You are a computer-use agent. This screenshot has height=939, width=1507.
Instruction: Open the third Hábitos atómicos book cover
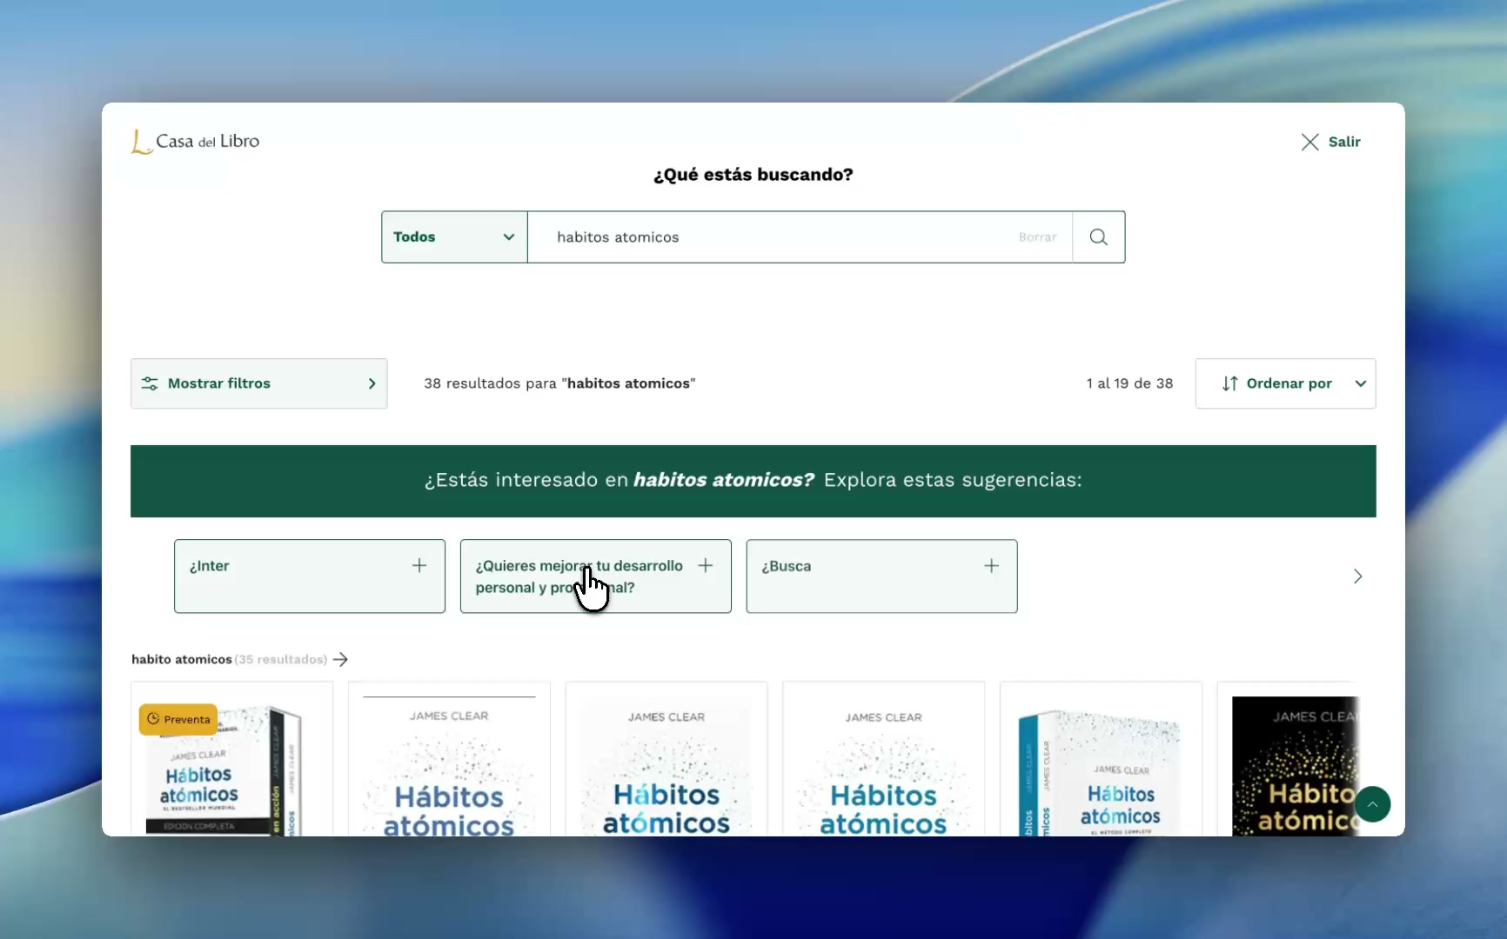[x=666, y=759]
